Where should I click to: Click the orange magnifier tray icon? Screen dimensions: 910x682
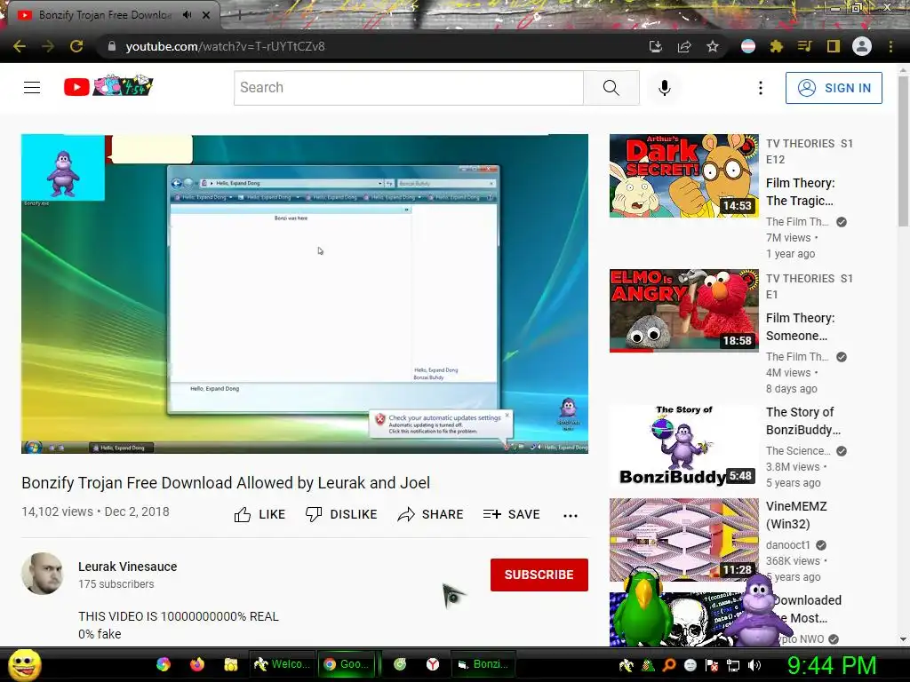point(668,665)
